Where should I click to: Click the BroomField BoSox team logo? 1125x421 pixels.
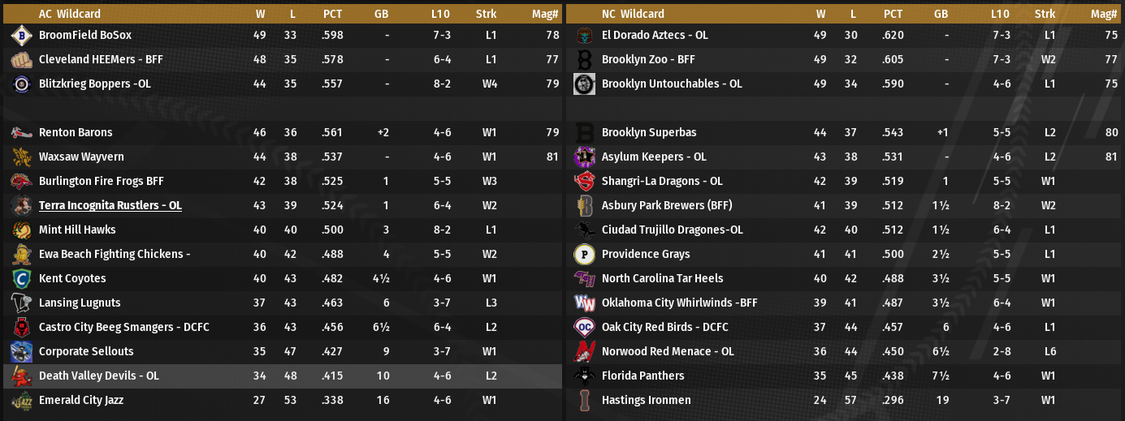click(x=20, y=36)
